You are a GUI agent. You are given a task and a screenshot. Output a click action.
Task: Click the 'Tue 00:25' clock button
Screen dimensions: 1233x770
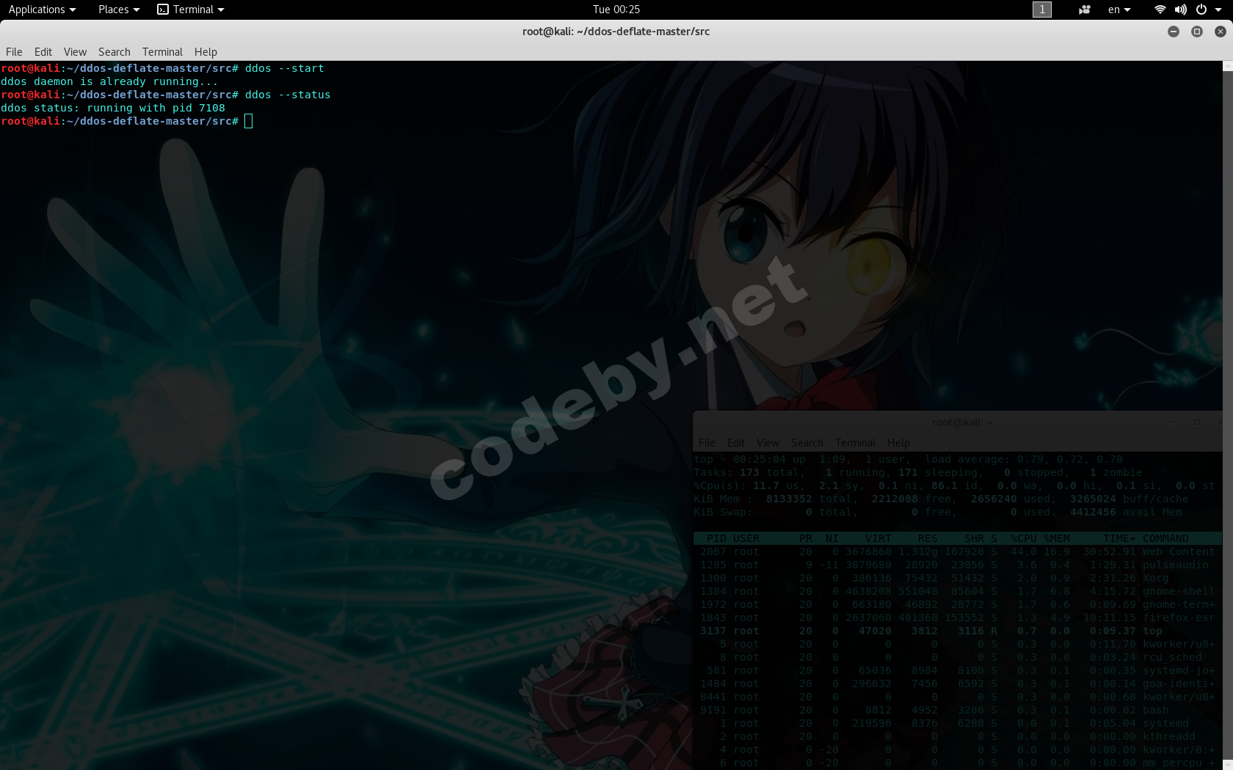616,10
